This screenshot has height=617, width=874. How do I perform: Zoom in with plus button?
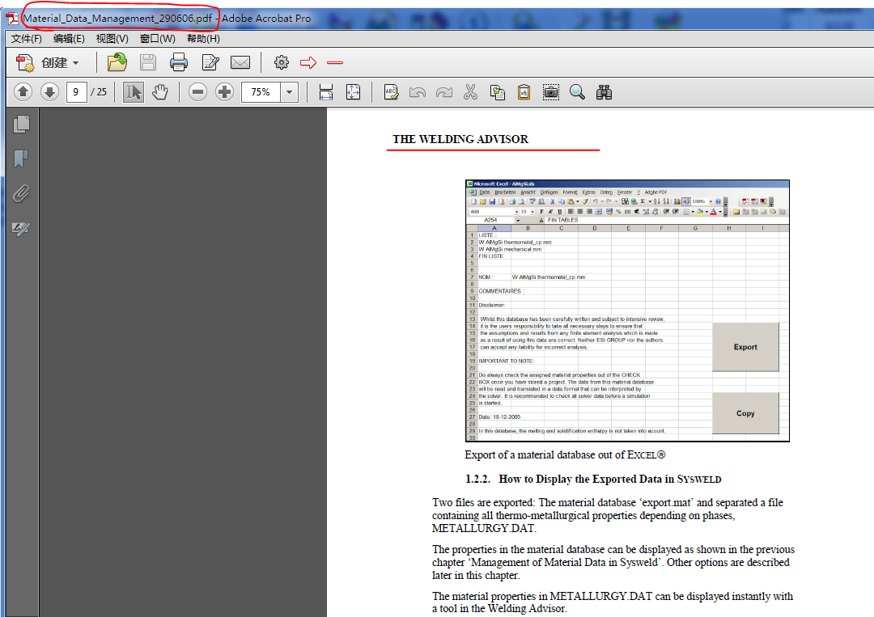tap(225, 92)
